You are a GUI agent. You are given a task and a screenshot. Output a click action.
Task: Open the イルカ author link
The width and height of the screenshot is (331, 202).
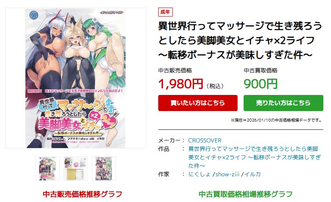coord(252,174)
